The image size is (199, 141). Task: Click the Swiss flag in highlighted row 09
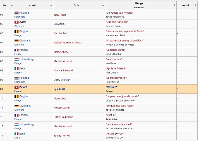coord(16,87)
